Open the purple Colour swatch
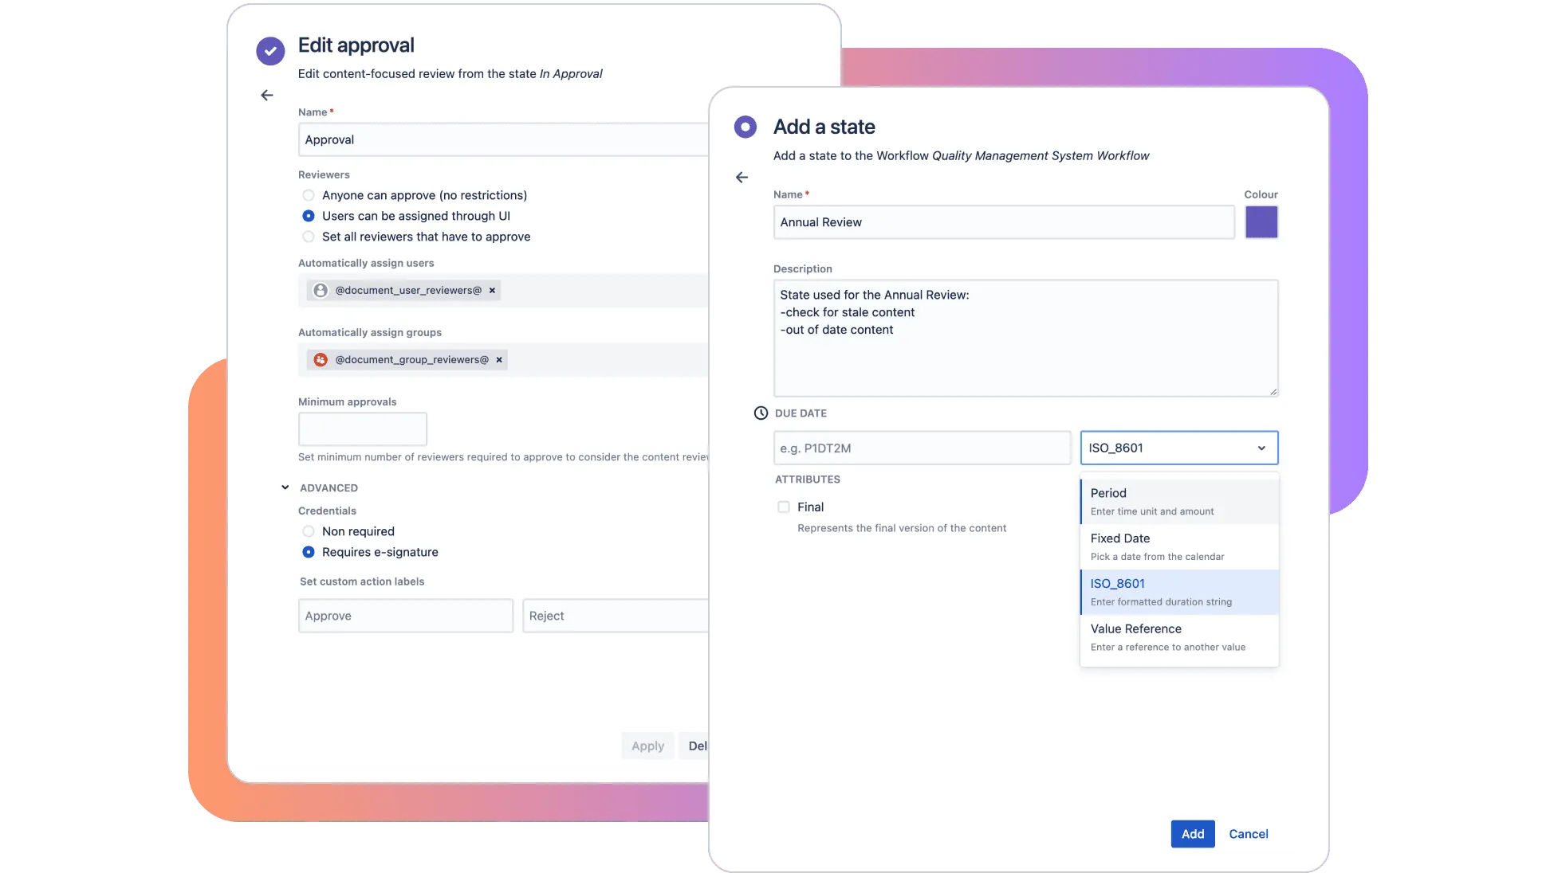 1261,222
